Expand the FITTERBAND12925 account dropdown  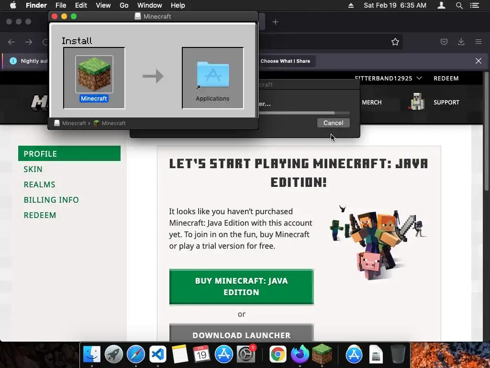(x=388, y=78)
